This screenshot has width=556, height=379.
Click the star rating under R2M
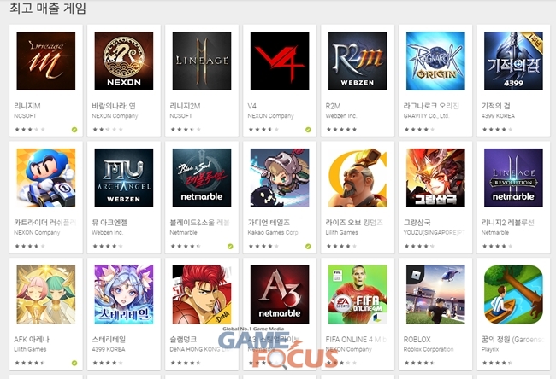click(x=341, y=130)
